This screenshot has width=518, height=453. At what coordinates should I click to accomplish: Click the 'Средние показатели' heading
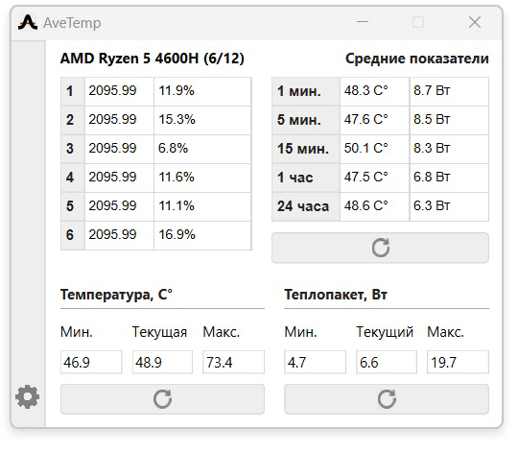(417, 59)
